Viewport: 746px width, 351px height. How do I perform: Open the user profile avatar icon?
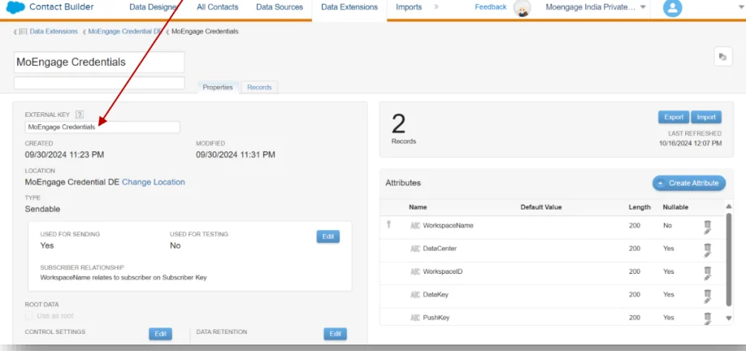click(672, 7)
